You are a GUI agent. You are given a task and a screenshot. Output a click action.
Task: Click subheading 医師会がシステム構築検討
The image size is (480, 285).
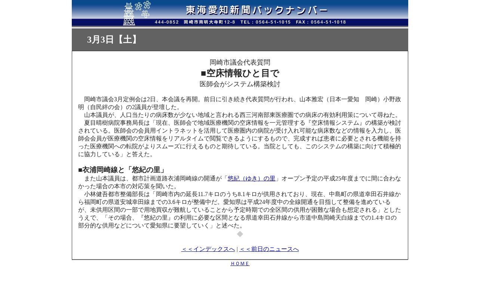[240, 84]
